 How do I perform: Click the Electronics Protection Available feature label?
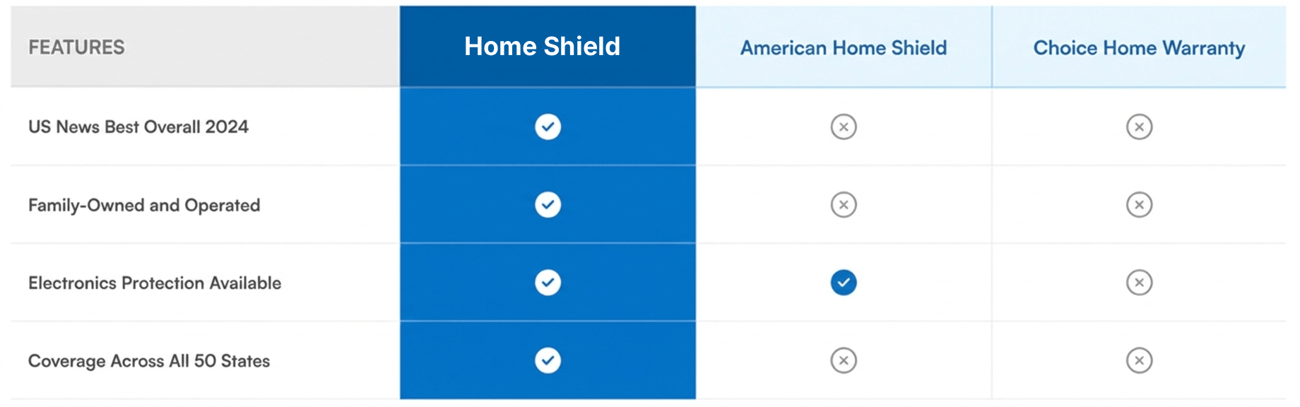(155, 283)
